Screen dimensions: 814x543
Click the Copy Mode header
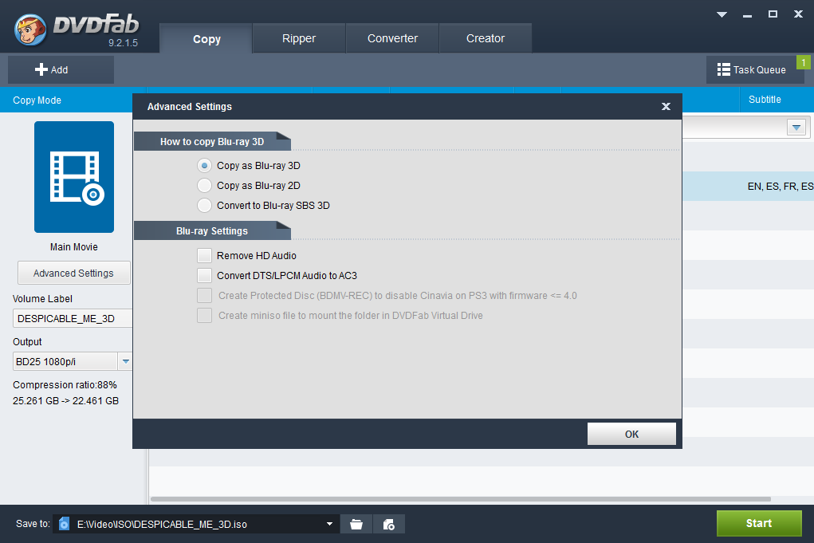[x=66, y=100]
